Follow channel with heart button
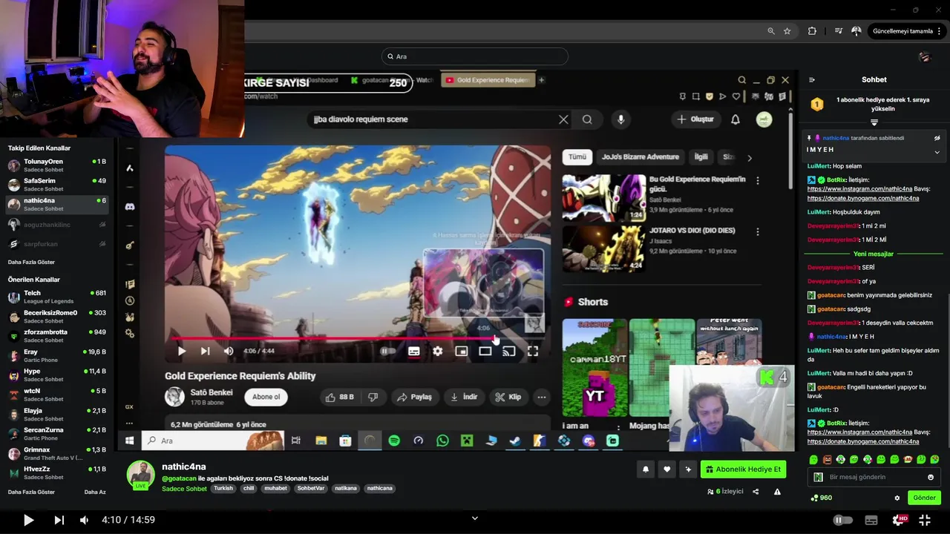Image resolution: width=950 pixels, height=534 pixels. pos(666,469)
